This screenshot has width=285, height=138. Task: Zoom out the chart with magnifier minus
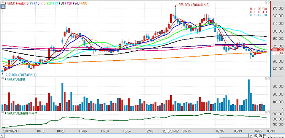(x=256, y=136)
